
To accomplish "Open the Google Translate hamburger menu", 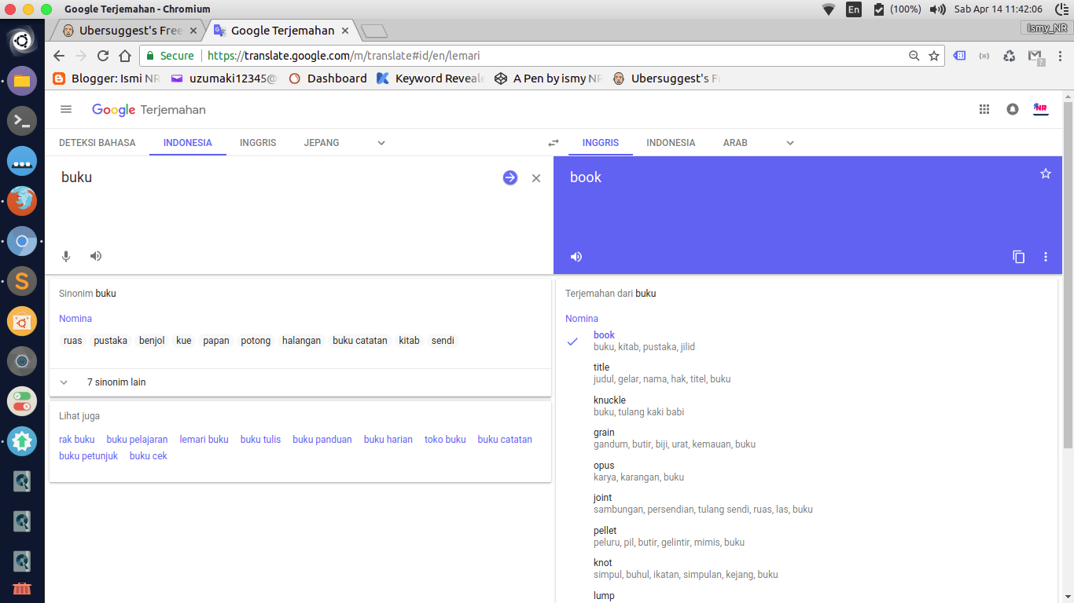I will coord(66,109).
